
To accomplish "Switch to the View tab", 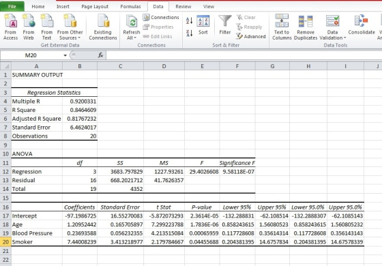I will pos(209,7).
